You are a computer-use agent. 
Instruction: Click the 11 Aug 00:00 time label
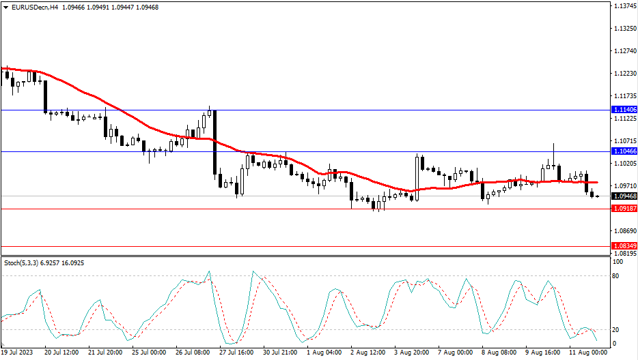(587, 352)
